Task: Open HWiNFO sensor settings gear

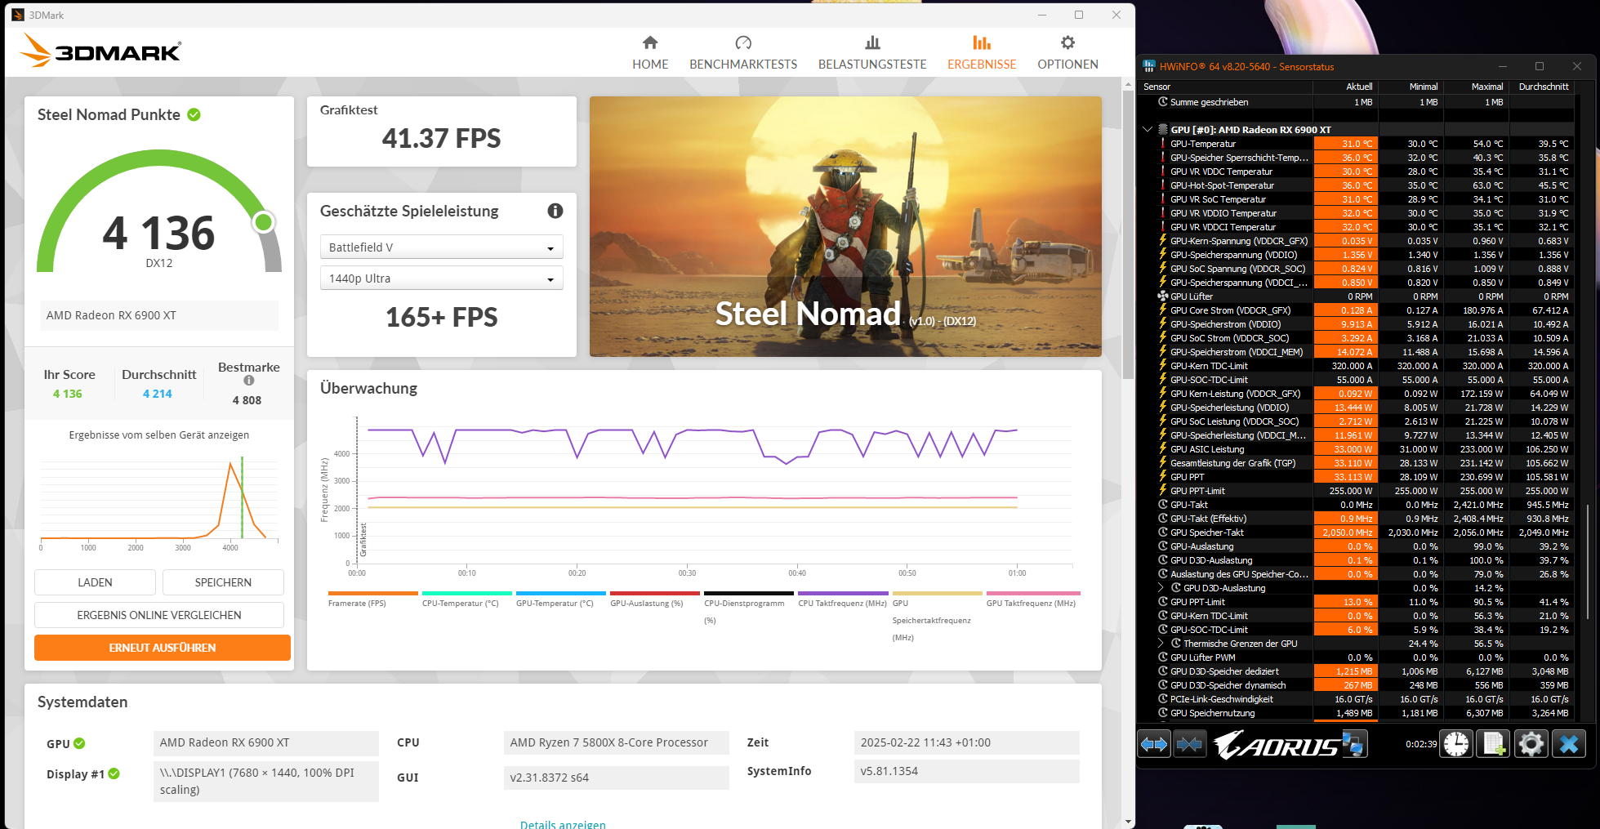Action: (x=1531, y=744)
